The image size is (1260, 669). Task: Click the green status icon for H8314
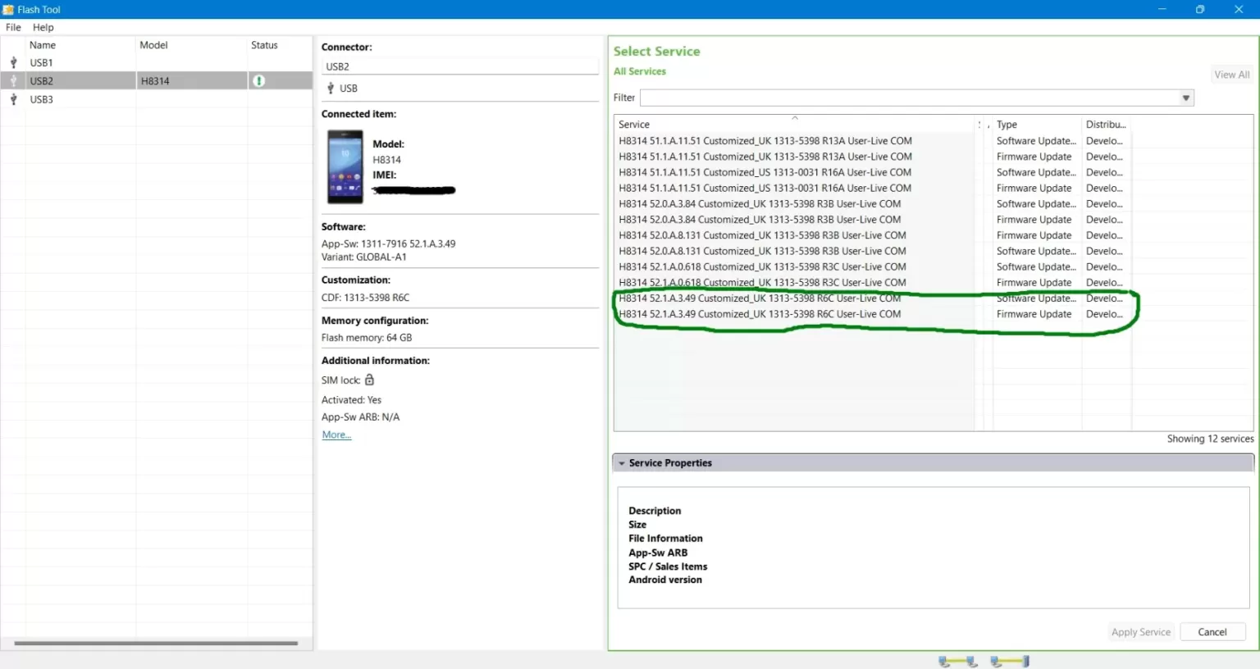[x=258, y=81]
